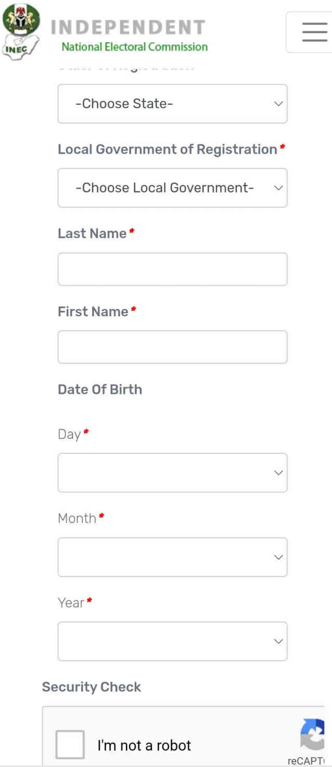Focus the First Name text field

click(x=172, y=347)
